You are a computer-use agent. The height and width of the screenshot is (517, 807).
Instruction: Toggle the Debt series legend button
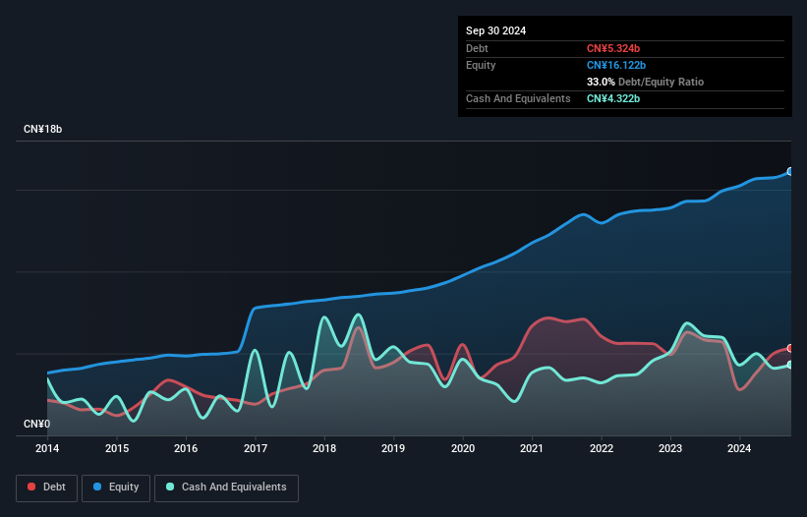[47, 488]
